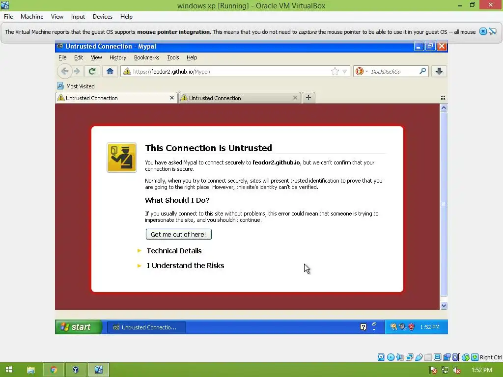Show all tabs using the grid icon

[x=443, y=98]
